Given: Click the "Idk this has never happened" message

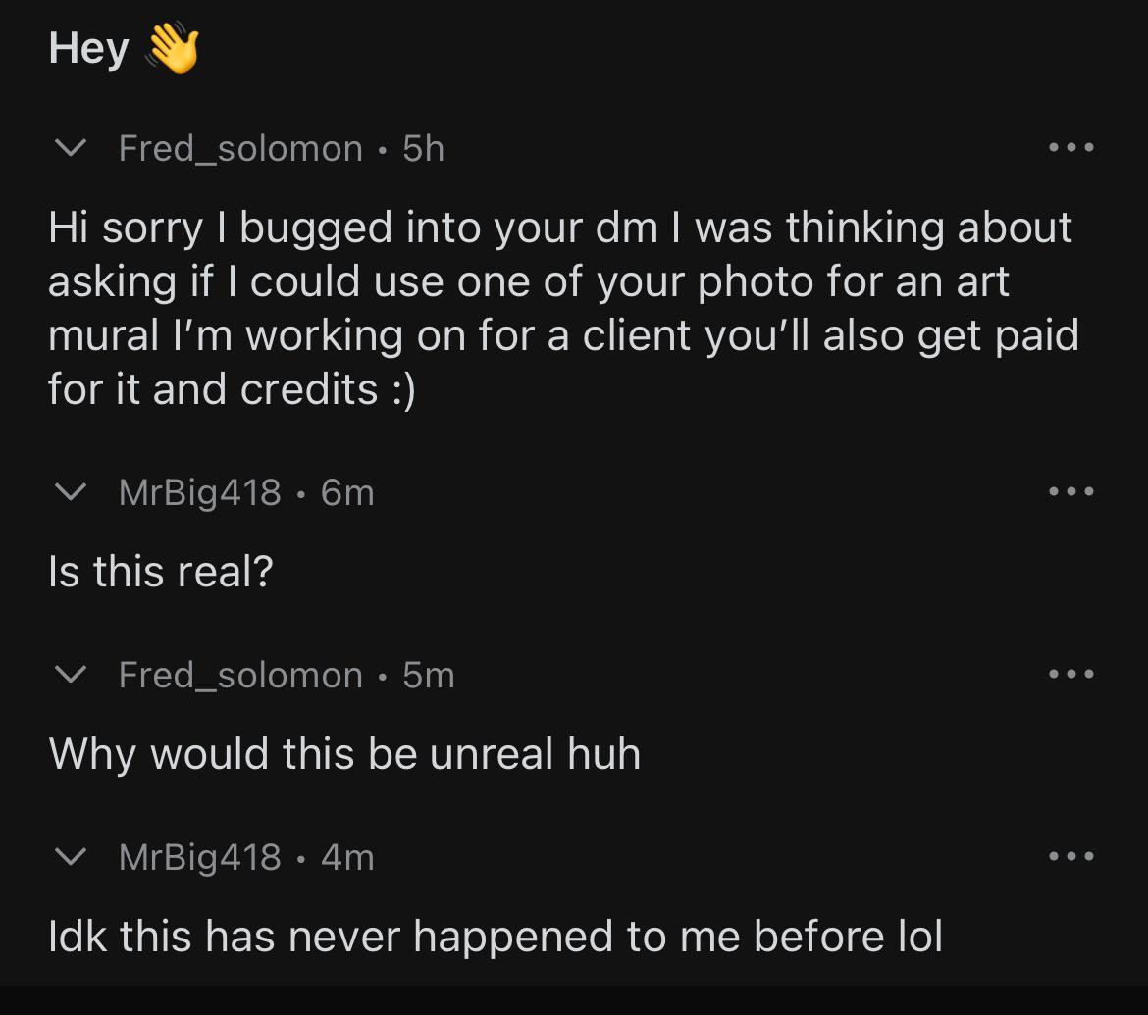Looking at the screenshot, I should click(x=496, y=937).
